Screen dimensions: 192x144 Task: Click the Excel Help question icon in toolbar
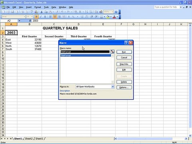point(116,12)
